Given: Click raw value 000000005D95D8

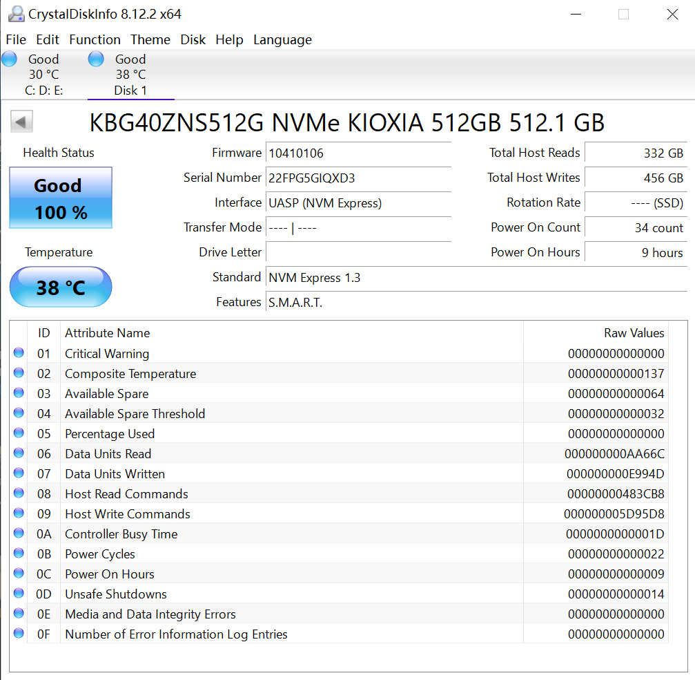Looking at the screenshot, I should coord(614,514).
